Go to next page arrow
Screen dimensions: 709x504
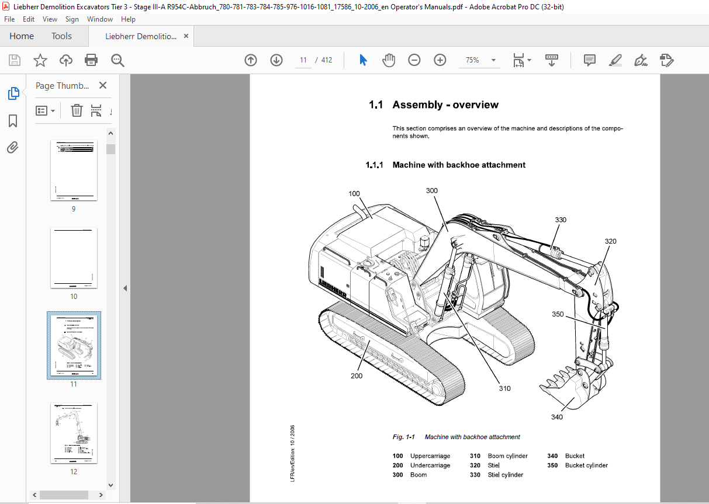pyautogui.click(x=276, y=60)
